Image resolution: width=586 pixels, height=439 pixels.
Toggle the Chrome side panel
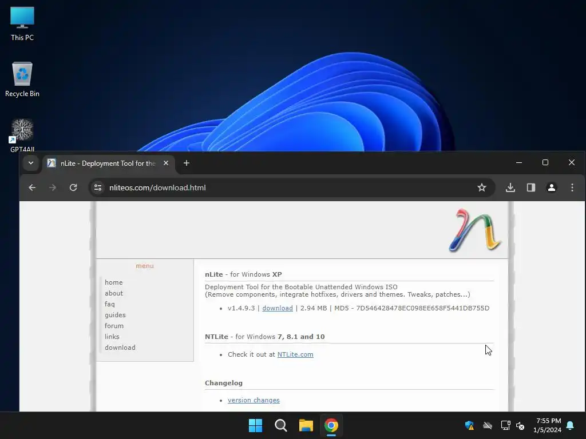point(531,187)
